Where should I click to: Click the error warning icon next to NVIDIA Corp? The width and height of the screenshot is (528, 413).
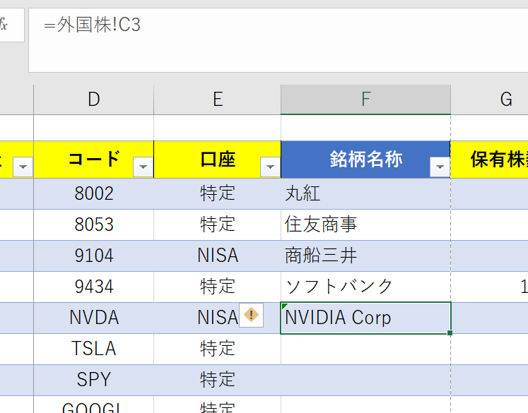[x=251, y=315]
